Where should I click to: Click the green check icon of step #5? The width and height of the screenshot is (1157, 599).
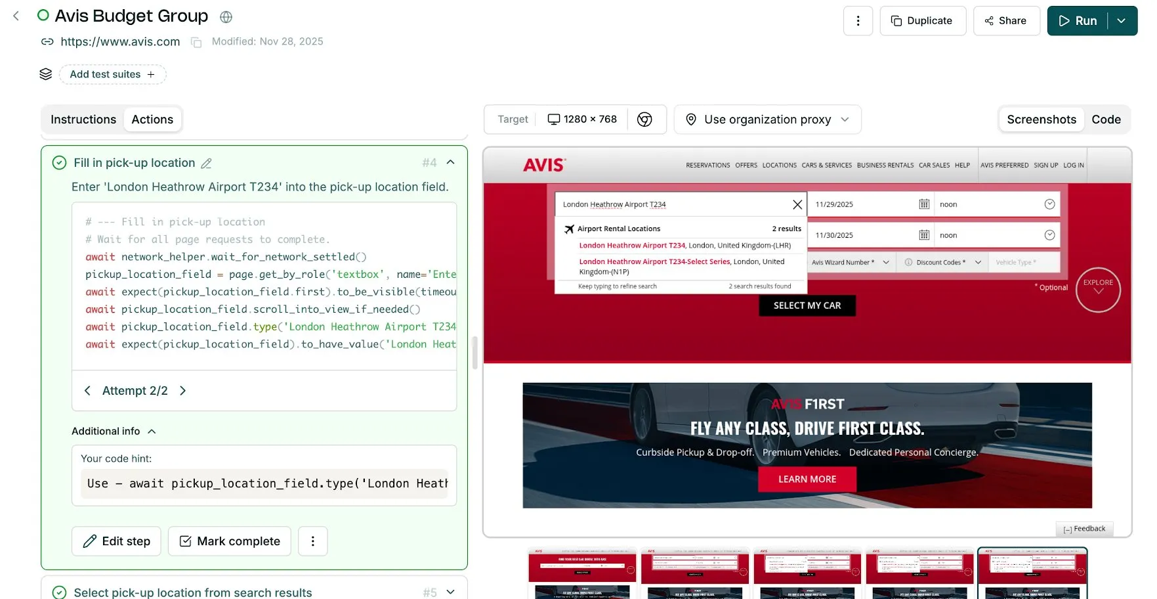point(59,592)
